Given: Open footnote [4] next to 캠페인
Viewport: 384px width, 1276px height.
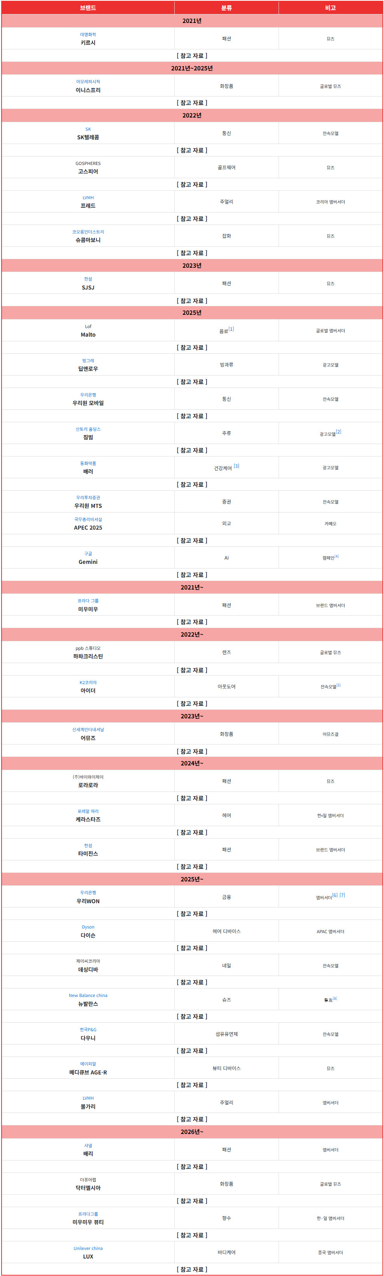Looking at the screenshot, I should (x=337, y=556).
